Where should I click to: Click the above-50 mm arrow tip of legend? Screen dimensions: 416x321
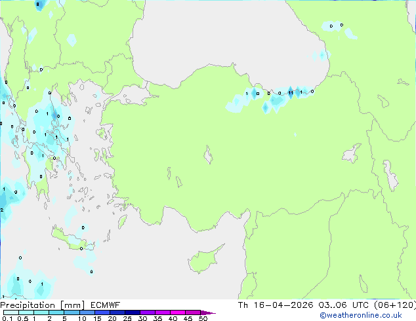click(208, 312)
